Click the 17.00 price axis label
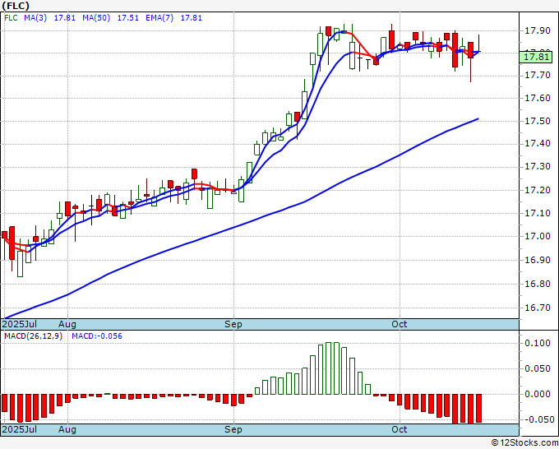Viewport: 559px width, 449px height. [x=538, y=236]
